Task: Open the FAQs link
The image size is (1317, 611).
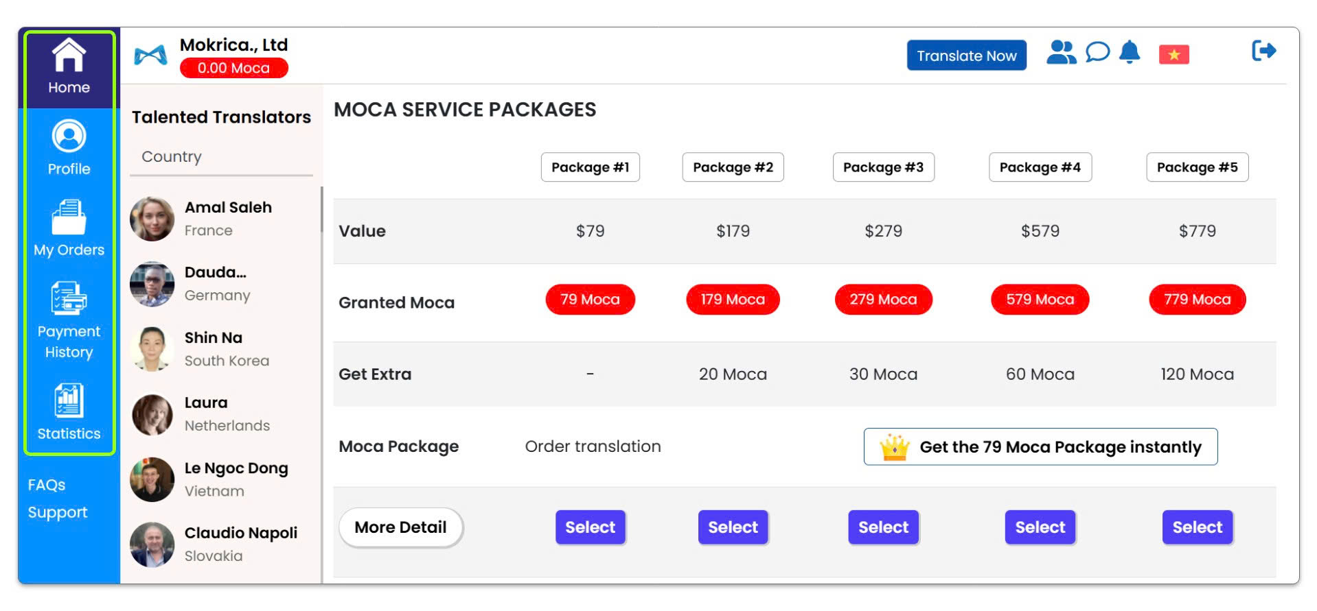Action: [47, 485]
